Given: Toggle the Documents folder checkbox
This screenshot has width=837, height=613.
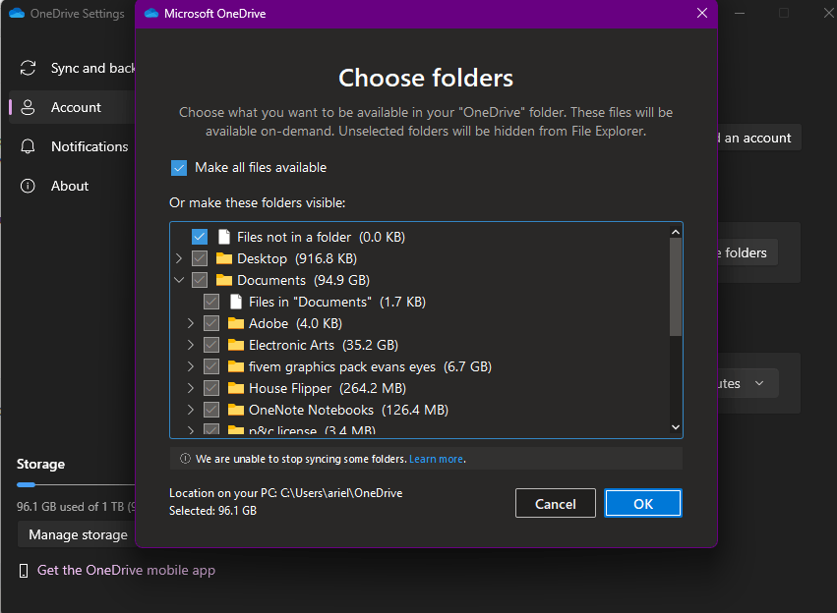Looking at the screenshot, I should [x=199, y=280].
